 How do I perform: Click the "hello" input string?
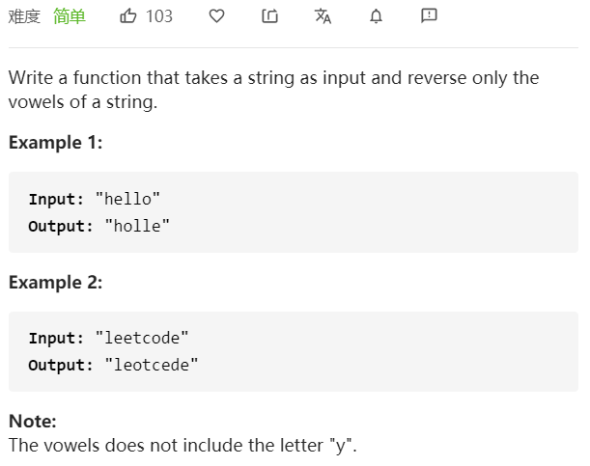(x=127, y=199)
